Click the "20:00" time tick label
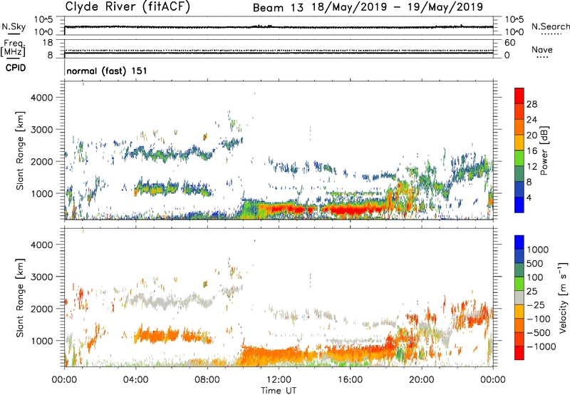This screenshot has height=395, width=570. [x=421, y=380]
